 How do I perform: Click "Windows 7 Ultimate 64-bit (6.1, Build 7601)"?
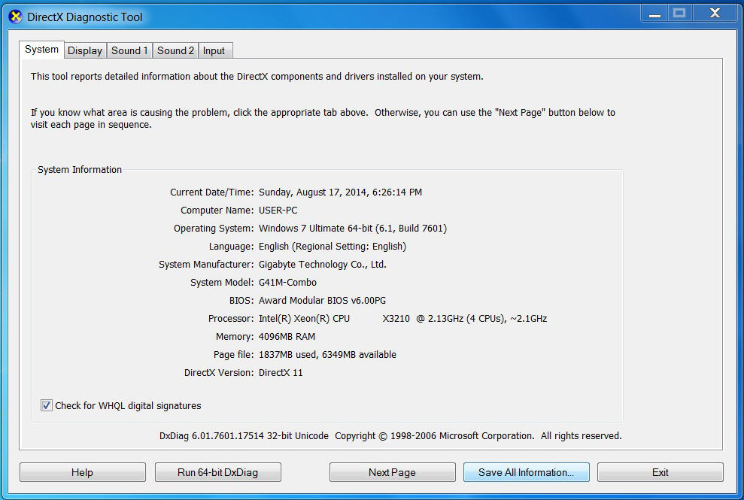353,228
